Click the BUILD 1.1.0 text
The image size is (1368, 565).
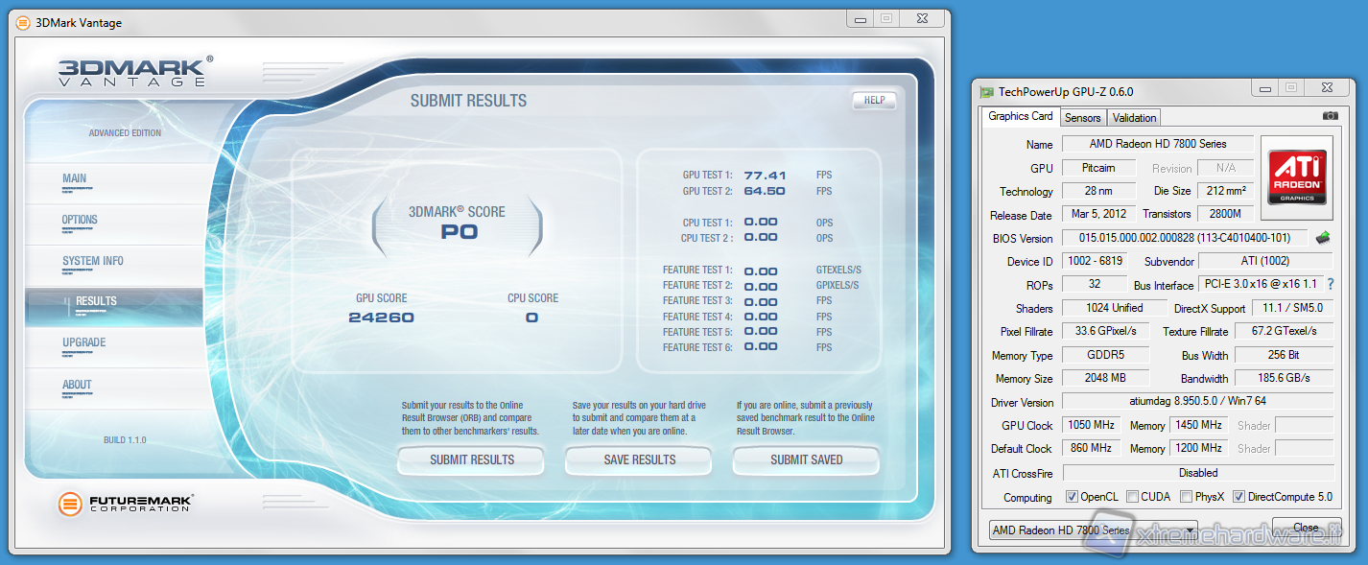[x=125, y=440]
